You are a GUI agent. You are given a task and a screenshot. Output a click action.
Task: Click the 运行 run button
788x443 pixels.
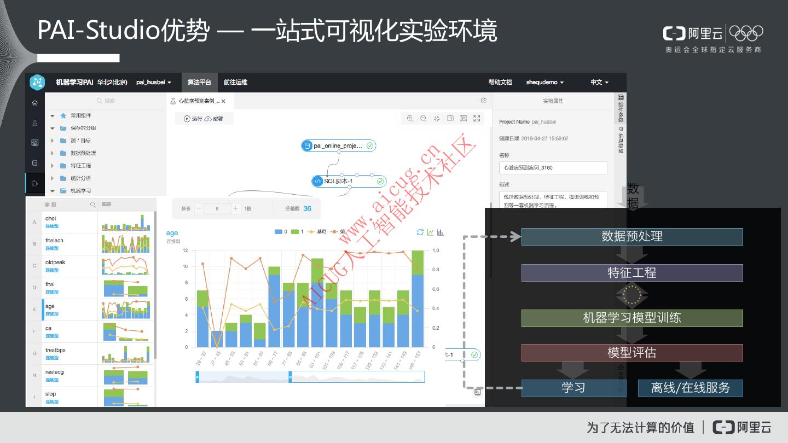pyautogui.click(x=193, y=118)
